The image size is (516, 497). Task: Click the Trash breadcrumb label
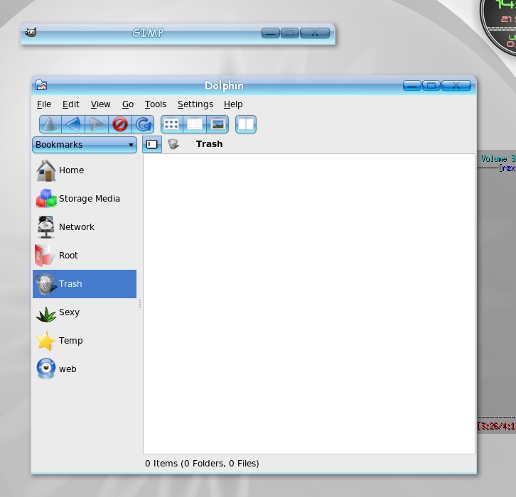(x=209, y=144)
